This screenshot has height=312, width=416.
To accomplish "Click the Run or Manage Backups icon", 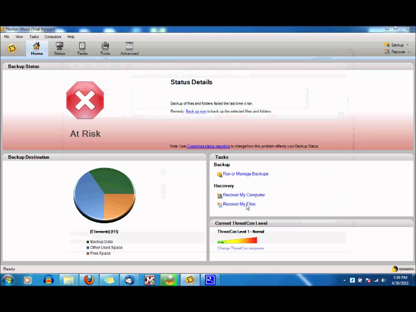I will click(x=220, y=174).
